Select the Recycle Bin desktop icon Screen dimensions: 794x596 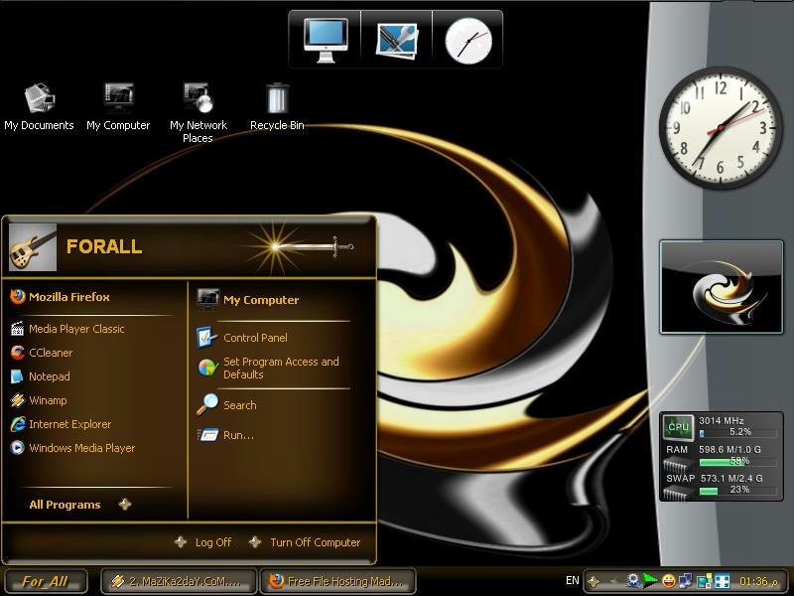click(x=277, y=107)
